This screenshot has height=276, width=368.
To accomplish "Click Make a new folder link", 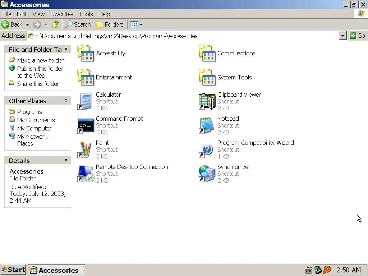I will 40,60.
